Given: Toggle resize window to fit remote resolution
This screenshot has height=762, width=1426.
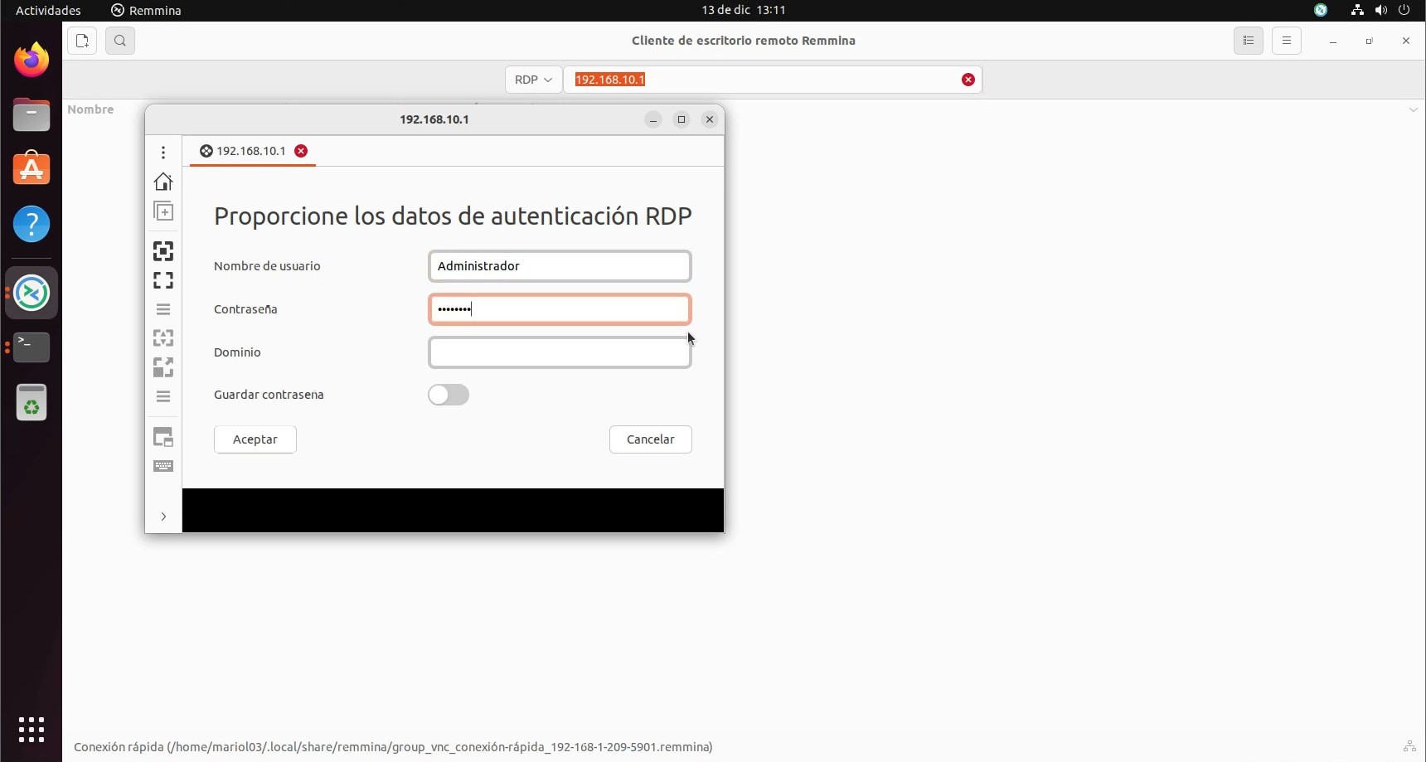Looking at the screenshot, I should click(163, 251).
